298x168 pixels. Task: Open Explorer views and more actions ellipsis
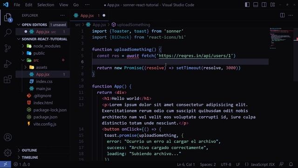point(62,15)
